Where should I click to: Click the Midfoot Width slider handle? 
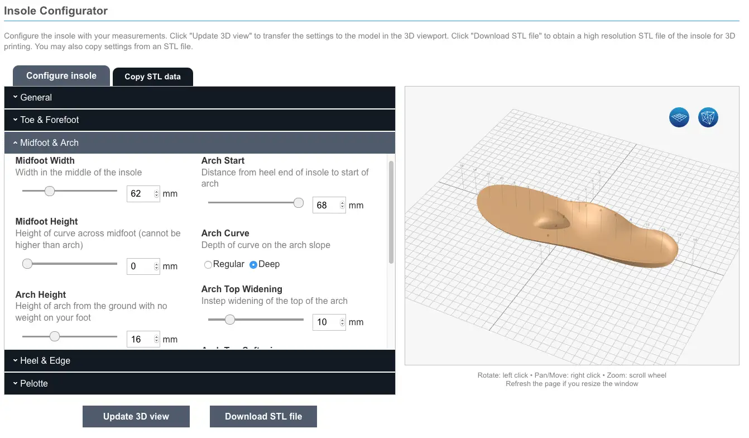(x=50, y=191)
